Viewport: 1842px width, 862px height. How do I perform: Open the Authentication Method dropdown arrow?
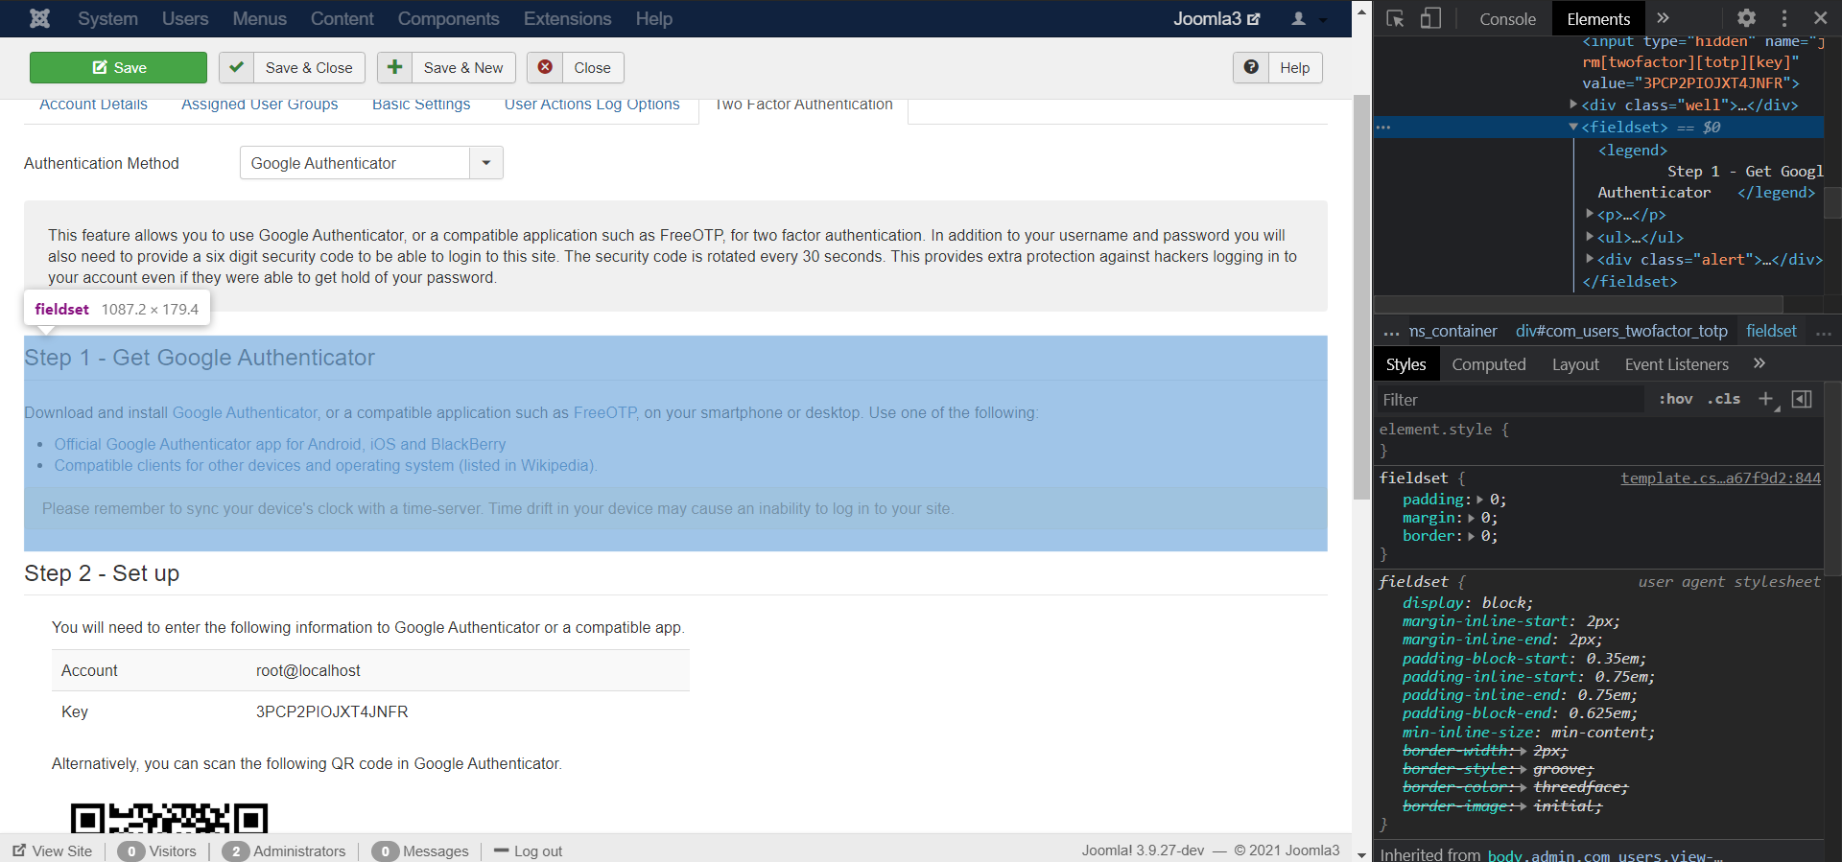tap(486, 163)
